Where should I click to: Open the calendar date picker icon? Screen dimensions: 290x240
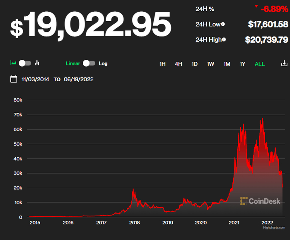(x=14, y=79)
